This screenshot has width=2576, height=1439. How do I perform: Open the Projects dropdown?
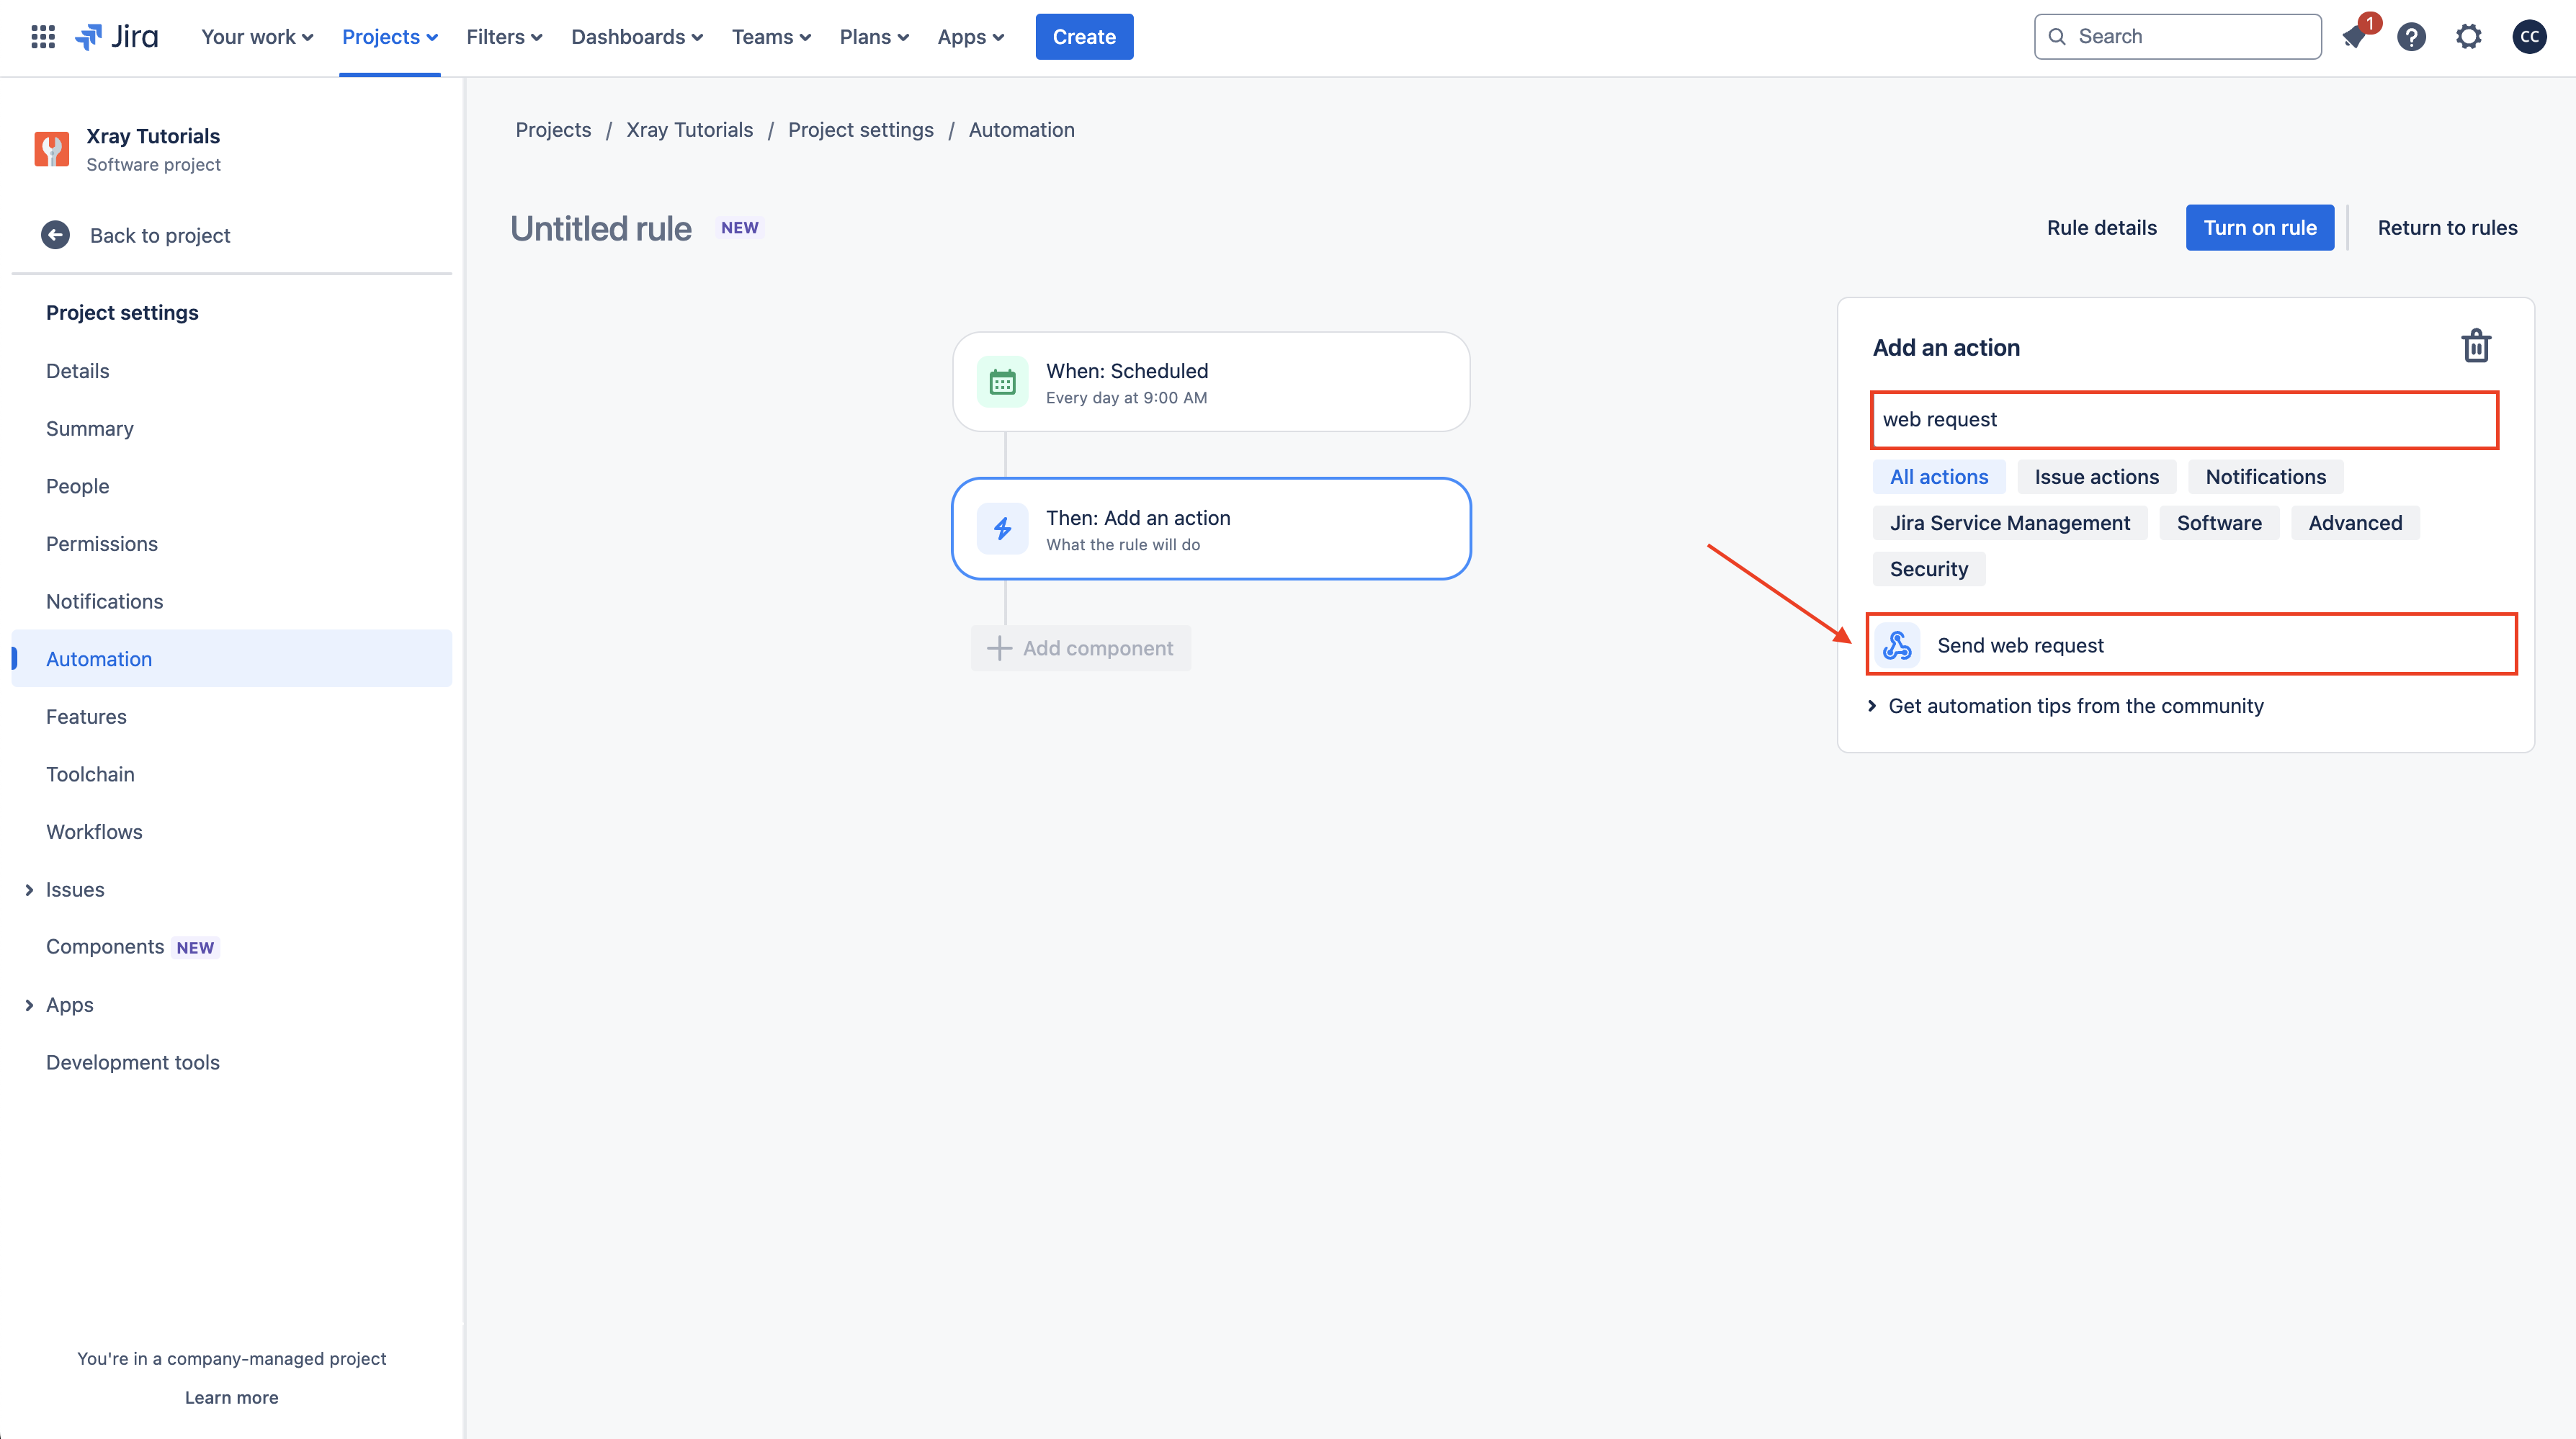[x=390, y=37]
